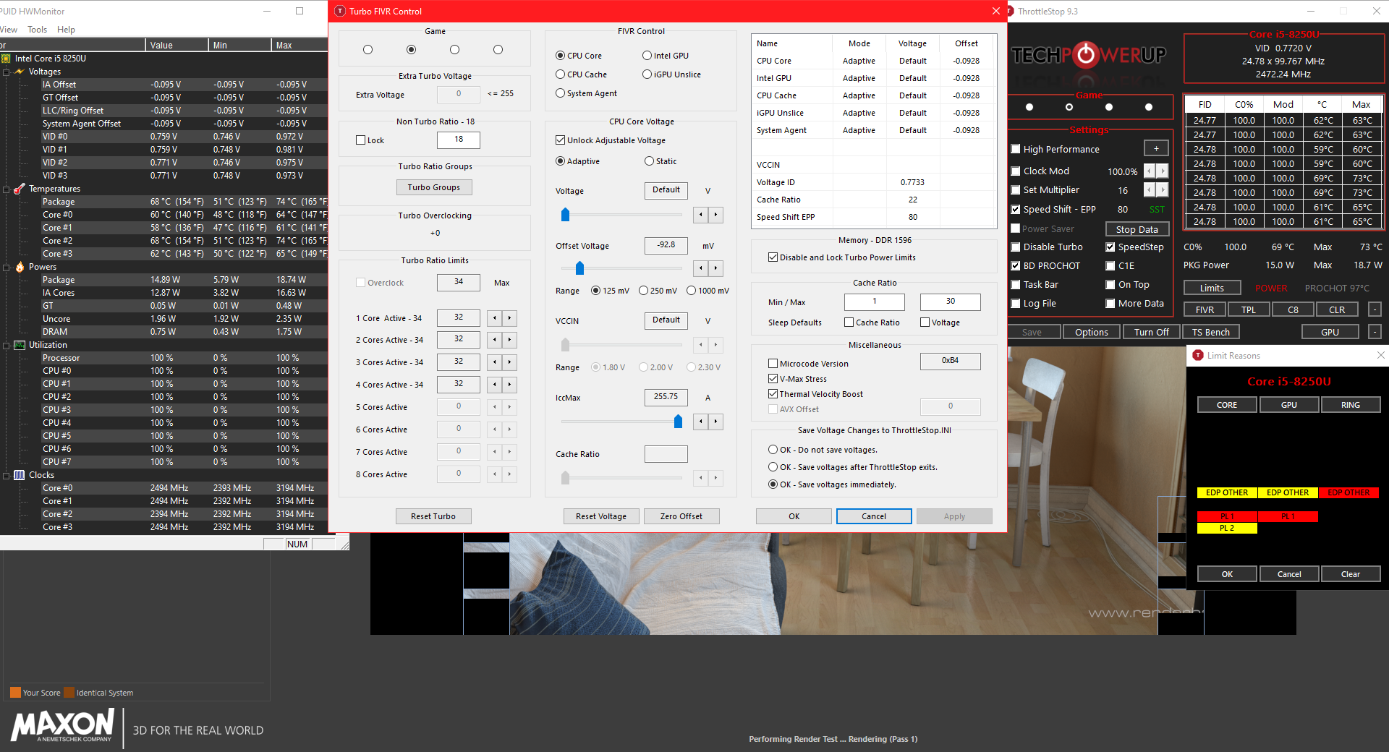Collapse the Powers tree node
The height and width of the screenshot is (752, 1389).
coord(7,267)
